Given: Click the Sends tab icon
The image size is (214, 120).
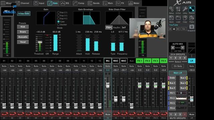Looking at the screenshot, I should (90, 3).
